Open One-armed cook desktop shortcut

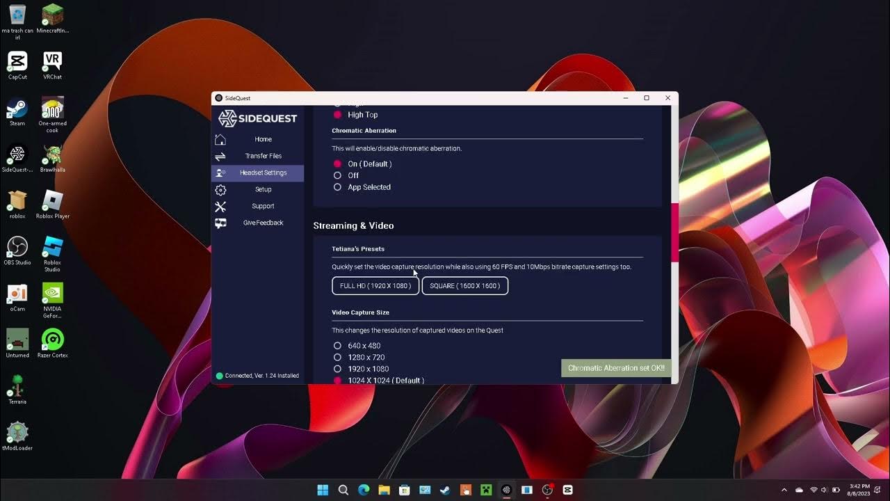[53, 115]
